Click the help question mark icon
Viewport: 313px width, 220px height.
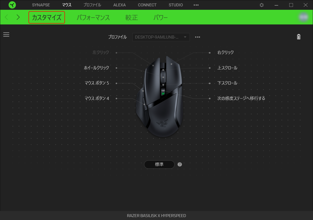pos(180,164)
